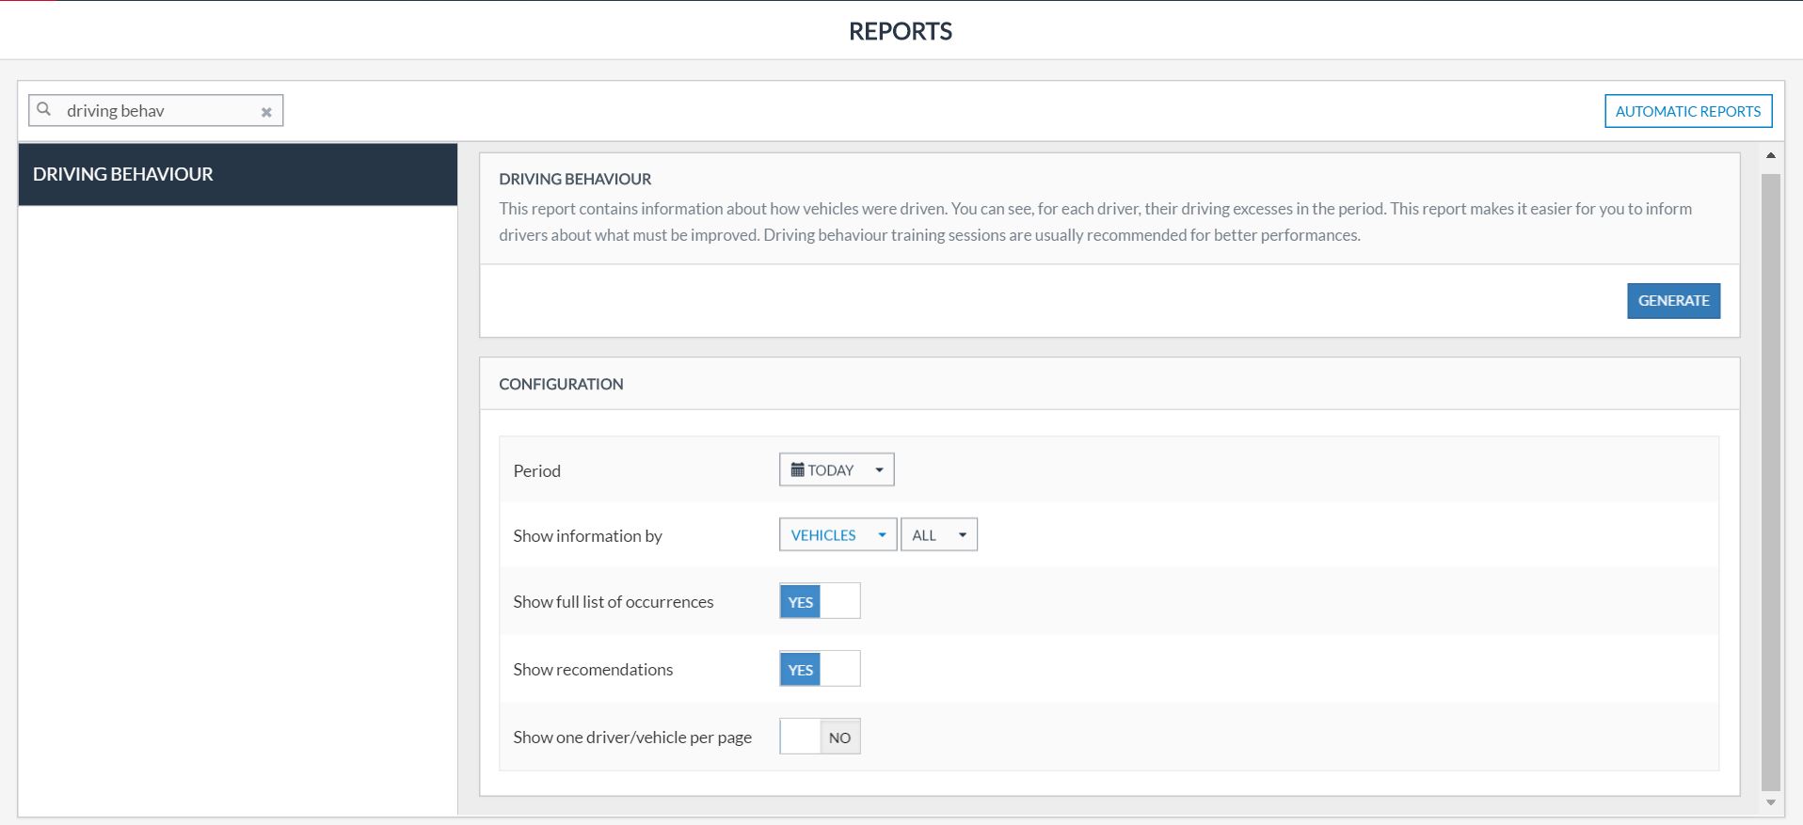Image resolution: width=1803 pixels, height=825 pixels.
Task: Click the scrollbar up arrow
Action: click(x=1770, y=155)
